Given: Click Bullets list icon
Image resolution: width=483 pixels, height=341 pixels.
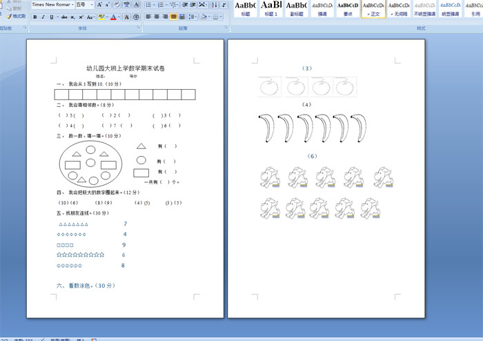Looking at the screenshot, I should tap(150, 5).
